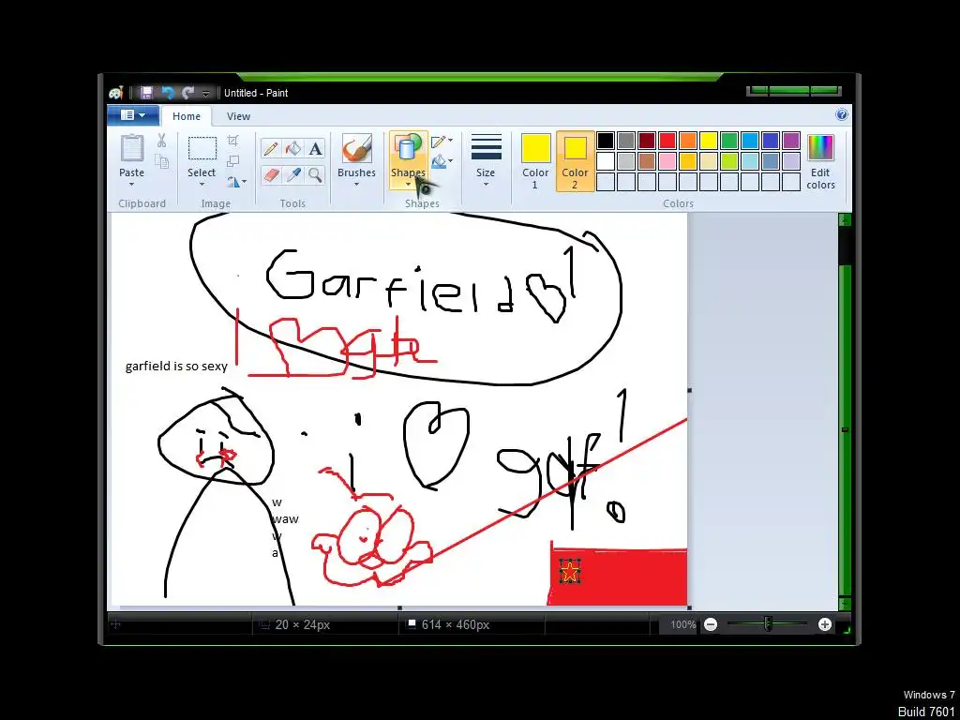Click the 100% zoom level text
This screenshot has height=720, width=960.
[683, 624]
